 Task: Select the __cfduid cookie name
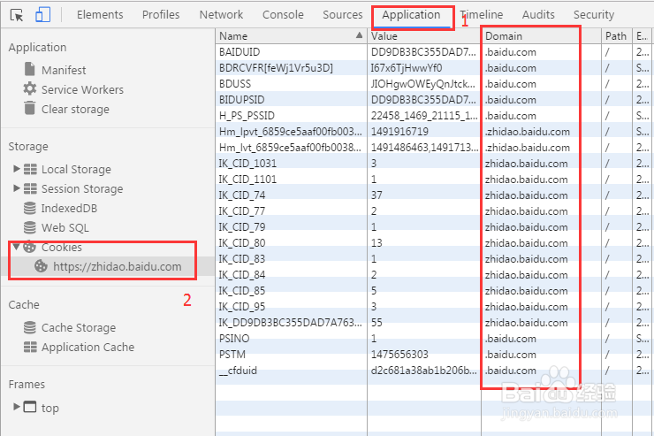(238, 371)
